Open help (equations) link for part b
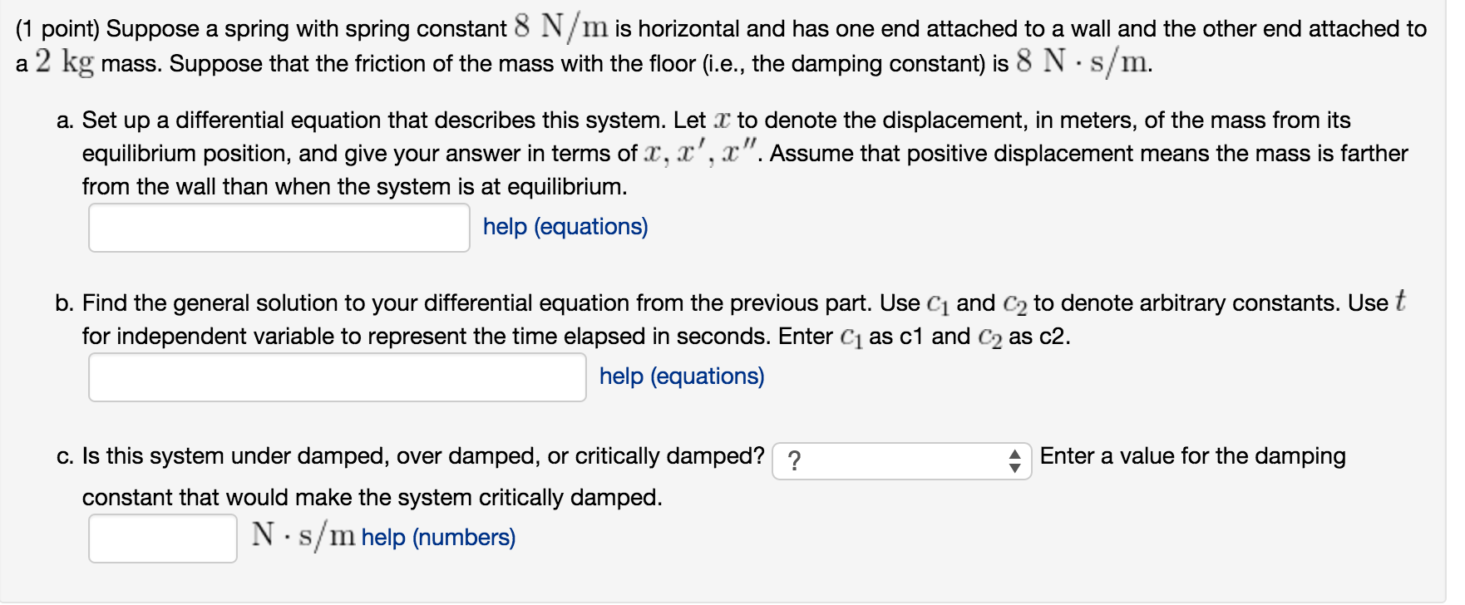This screenshot has height=605, width=1465. (x=682, y=376)
